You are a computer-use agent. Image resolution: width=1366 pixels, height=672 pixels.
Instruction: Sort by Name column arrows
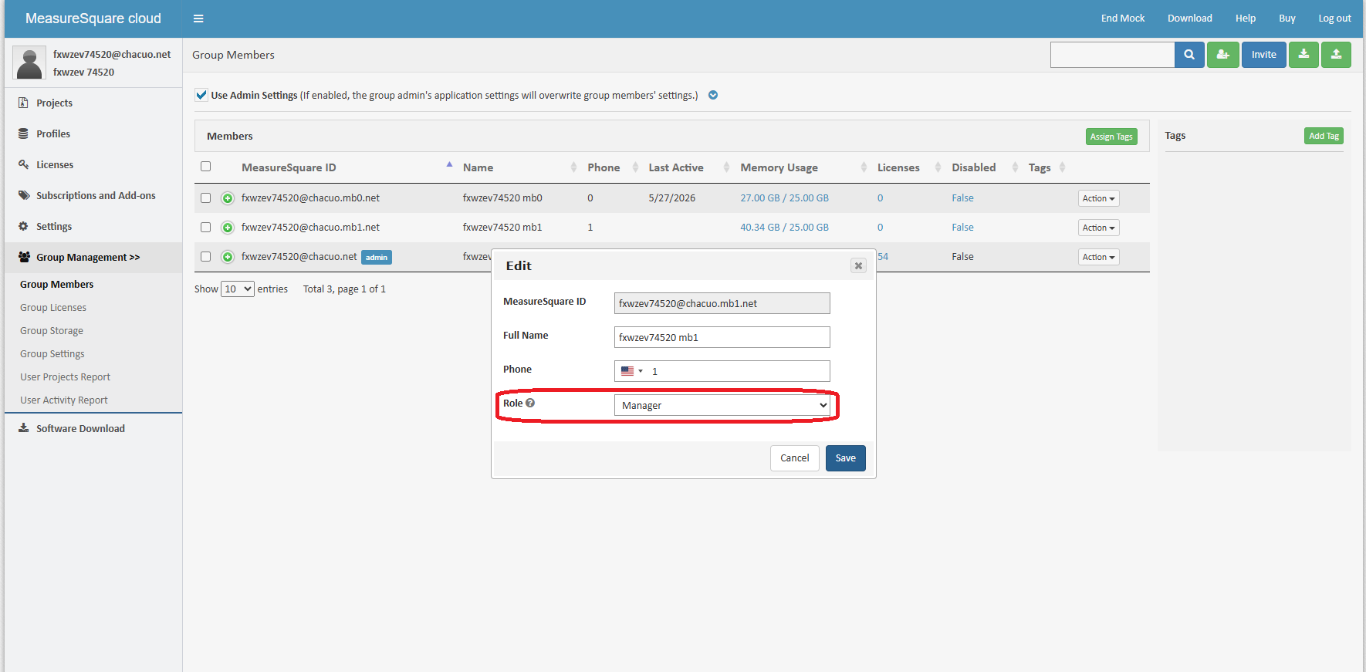pos(573,167)
